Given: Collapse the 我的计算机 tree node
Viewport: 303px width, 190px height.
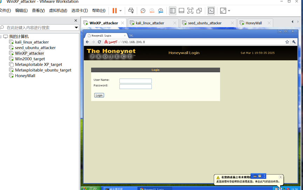Looking at the screenshot, I should pos(1,37).
